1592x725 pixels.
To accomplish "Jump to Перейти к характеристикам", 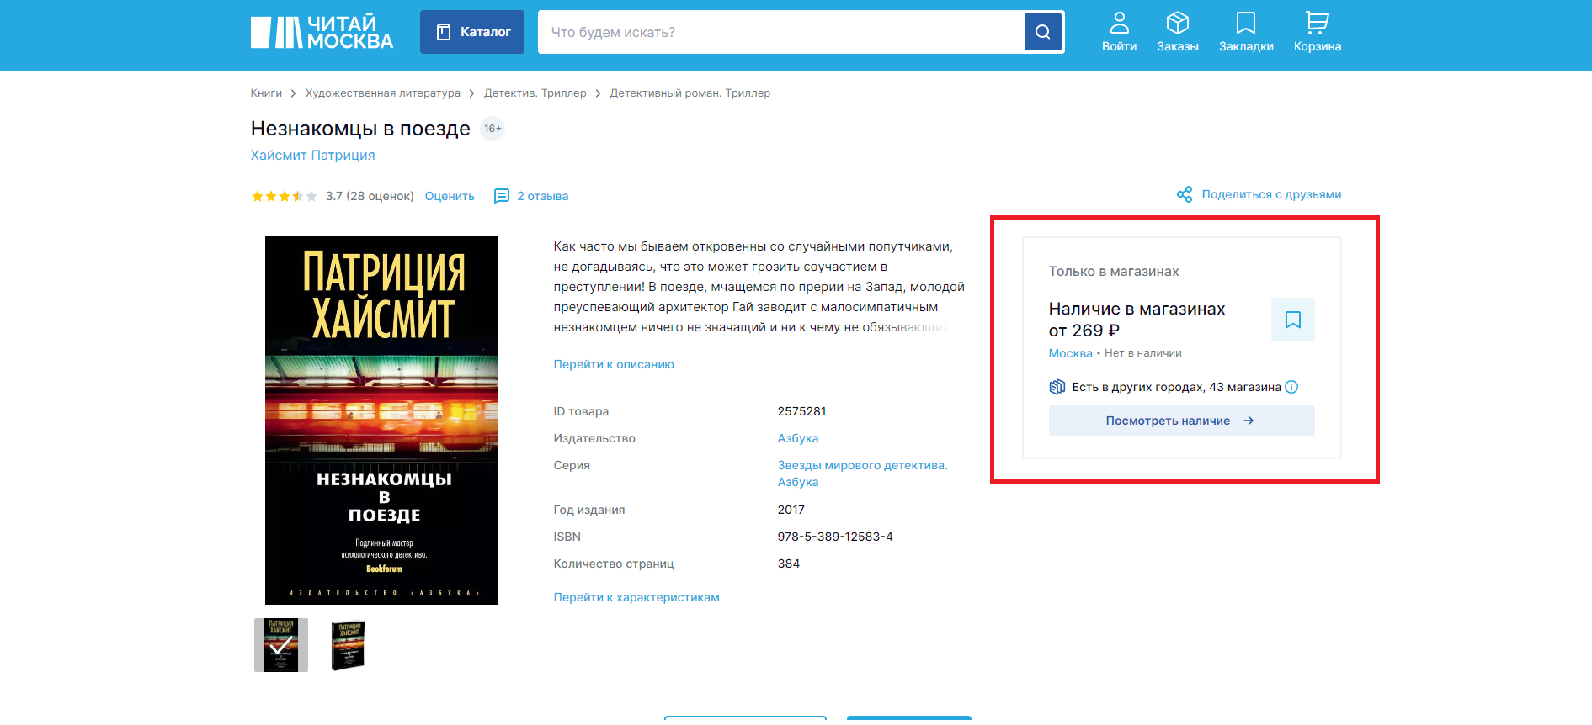I will pos(636,597).
